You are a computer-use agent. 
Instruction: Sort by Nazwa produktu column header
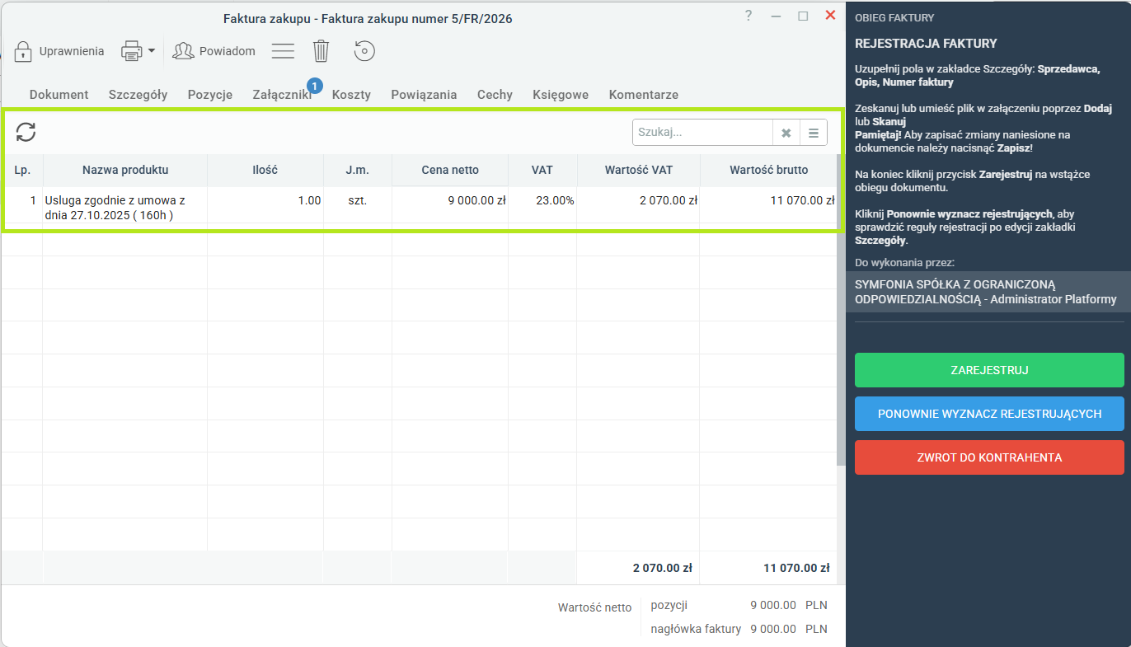(125, 170)
